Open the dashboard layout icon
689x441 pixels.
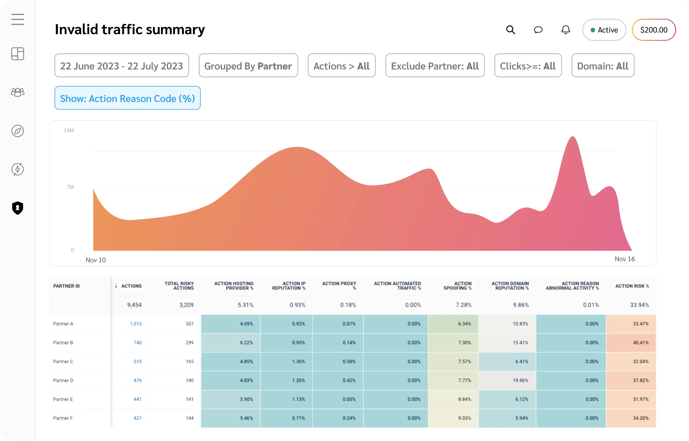pos(17,54)
